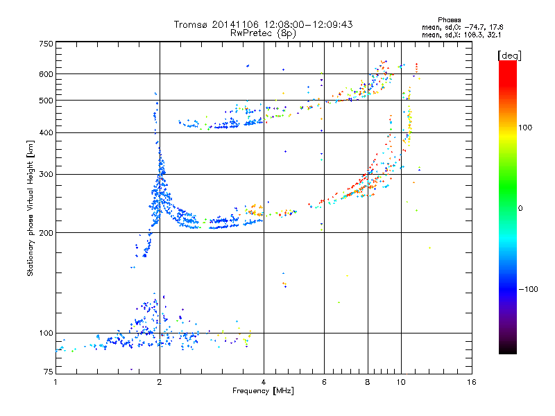Image resolution: width=555 pixels, height=416 pixels.
Task: Click the plot title 'Tromsø 20141106 12:08:00-12:09:43'
Action: pos(263,24)
